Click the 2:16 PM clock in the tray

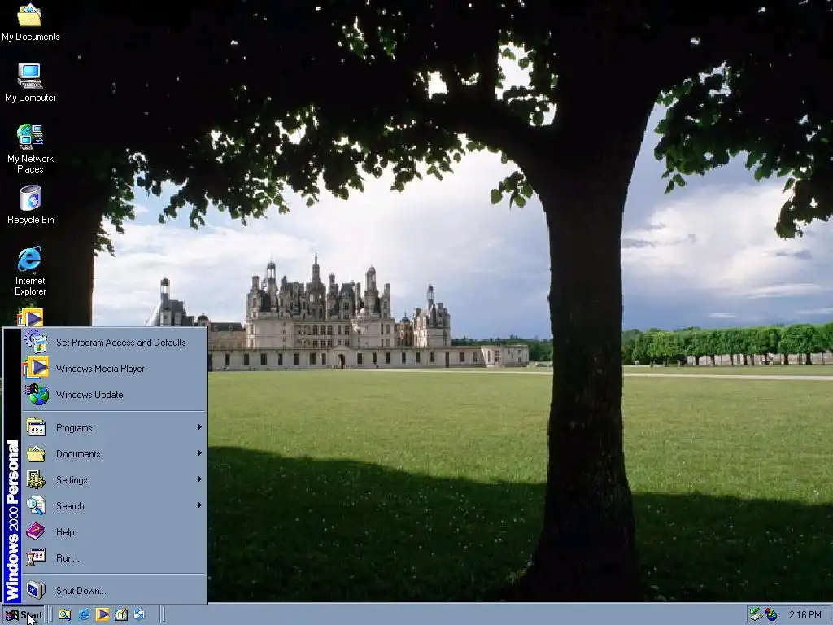pos(805,615)
